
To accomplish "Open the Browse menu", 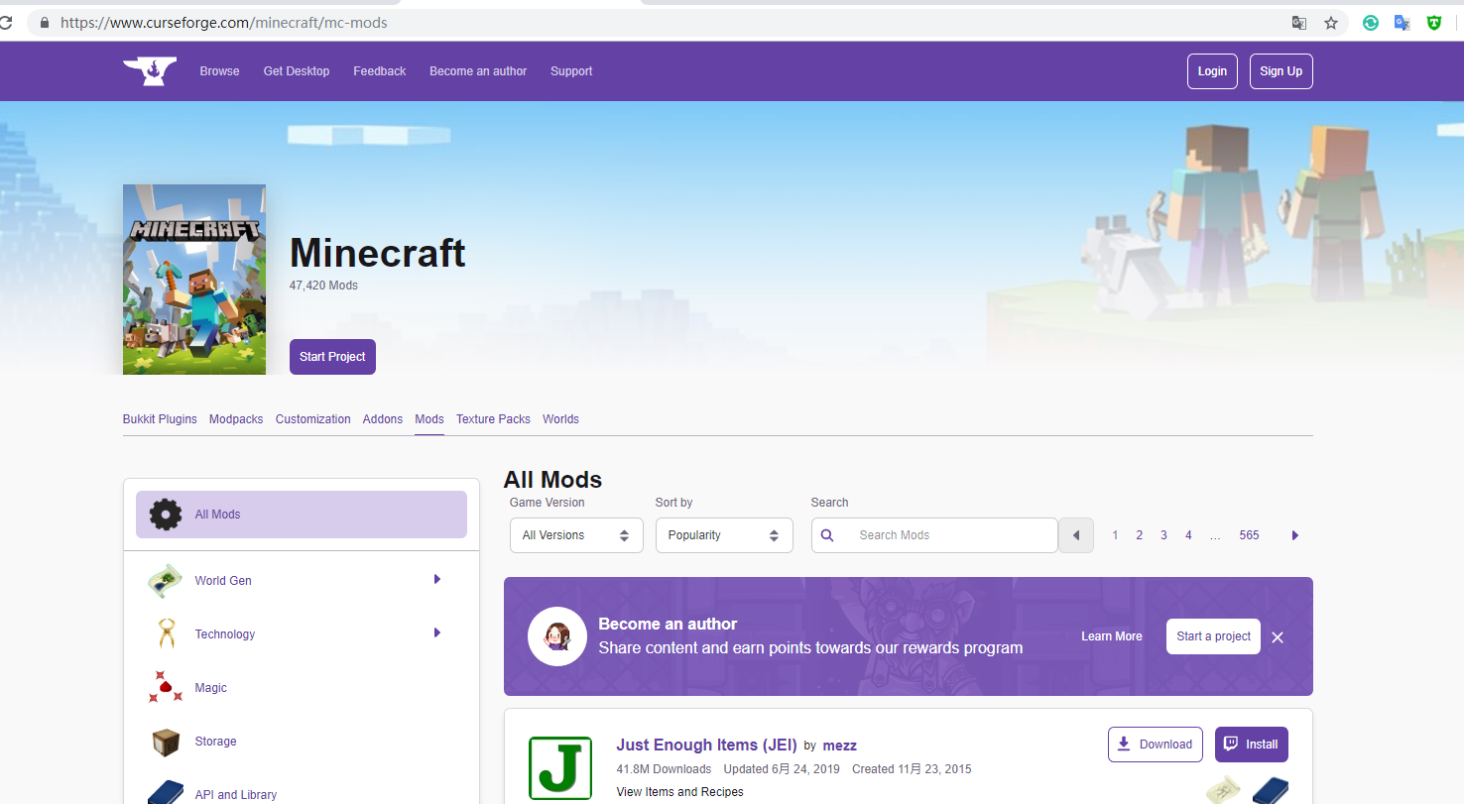I will point(219,71).
